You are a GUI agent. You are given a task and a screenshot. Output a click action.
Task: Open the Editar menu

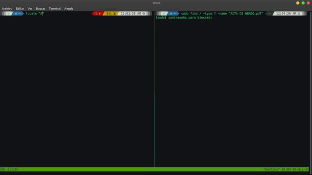20,9
